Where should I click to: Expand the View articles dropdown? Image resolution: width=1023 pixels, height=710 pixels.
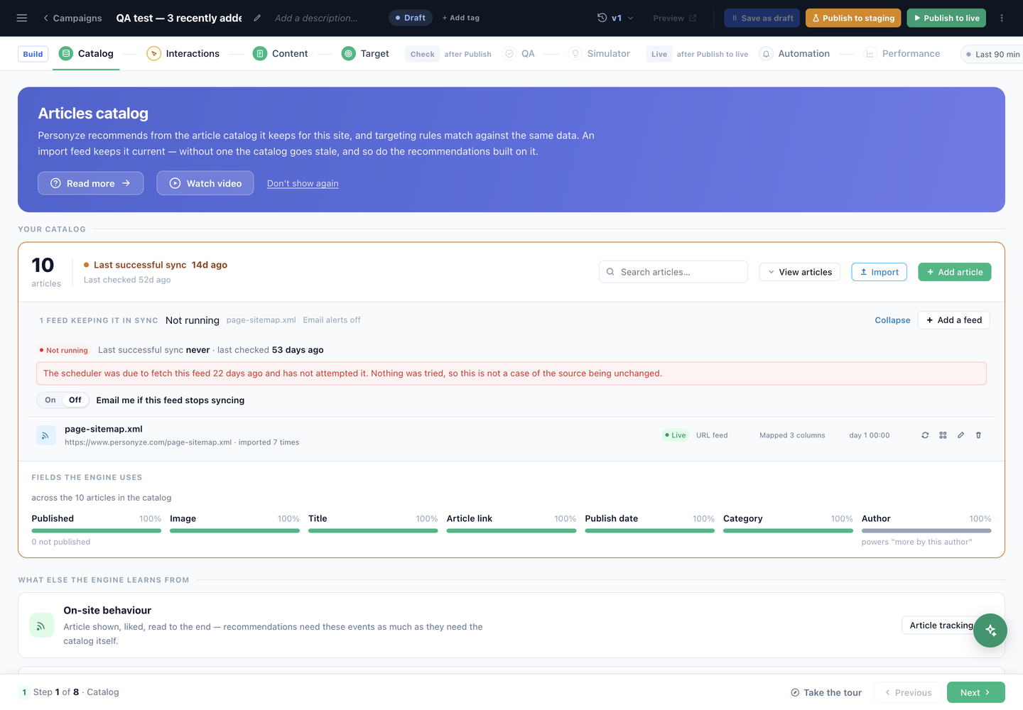click(x=800, y=272)
